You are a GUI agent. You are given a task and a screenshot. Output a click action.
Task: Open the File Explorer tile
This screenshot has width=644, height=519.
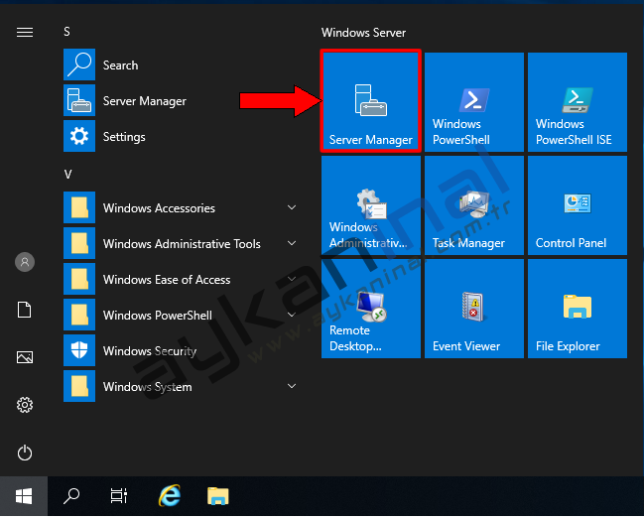pos(577,309)
